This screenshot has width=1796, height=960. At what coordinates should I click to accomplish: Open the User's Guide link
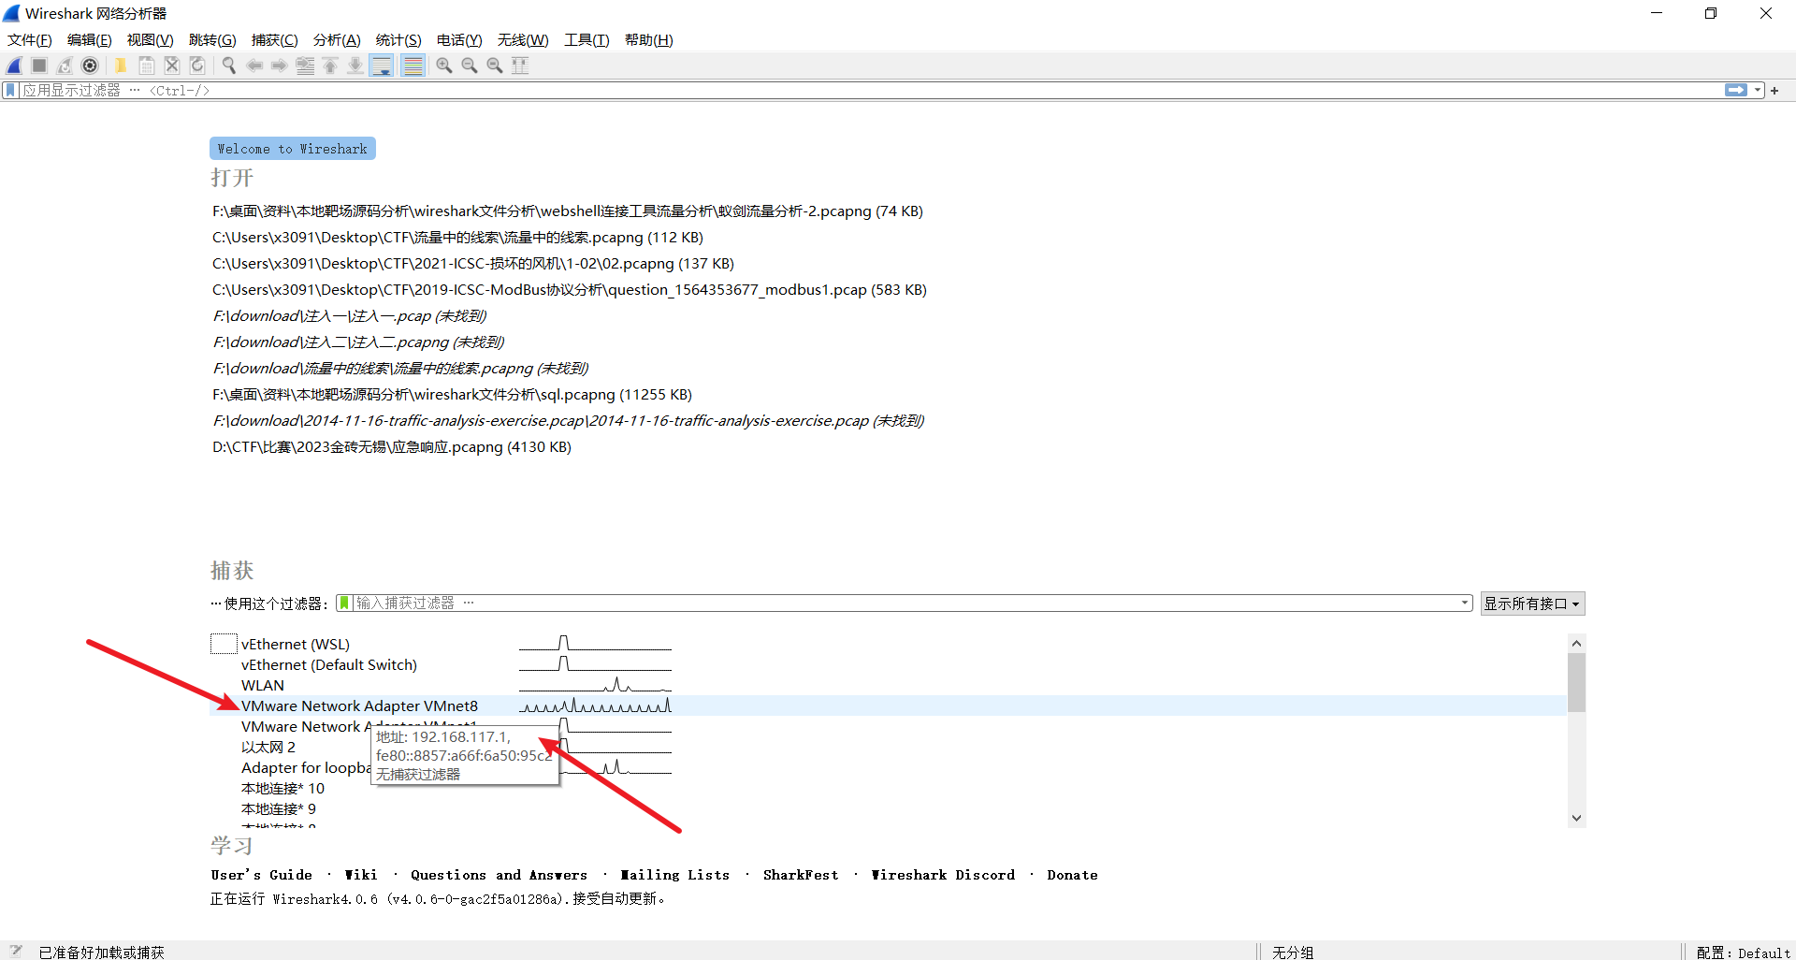[x=261, y=875]
